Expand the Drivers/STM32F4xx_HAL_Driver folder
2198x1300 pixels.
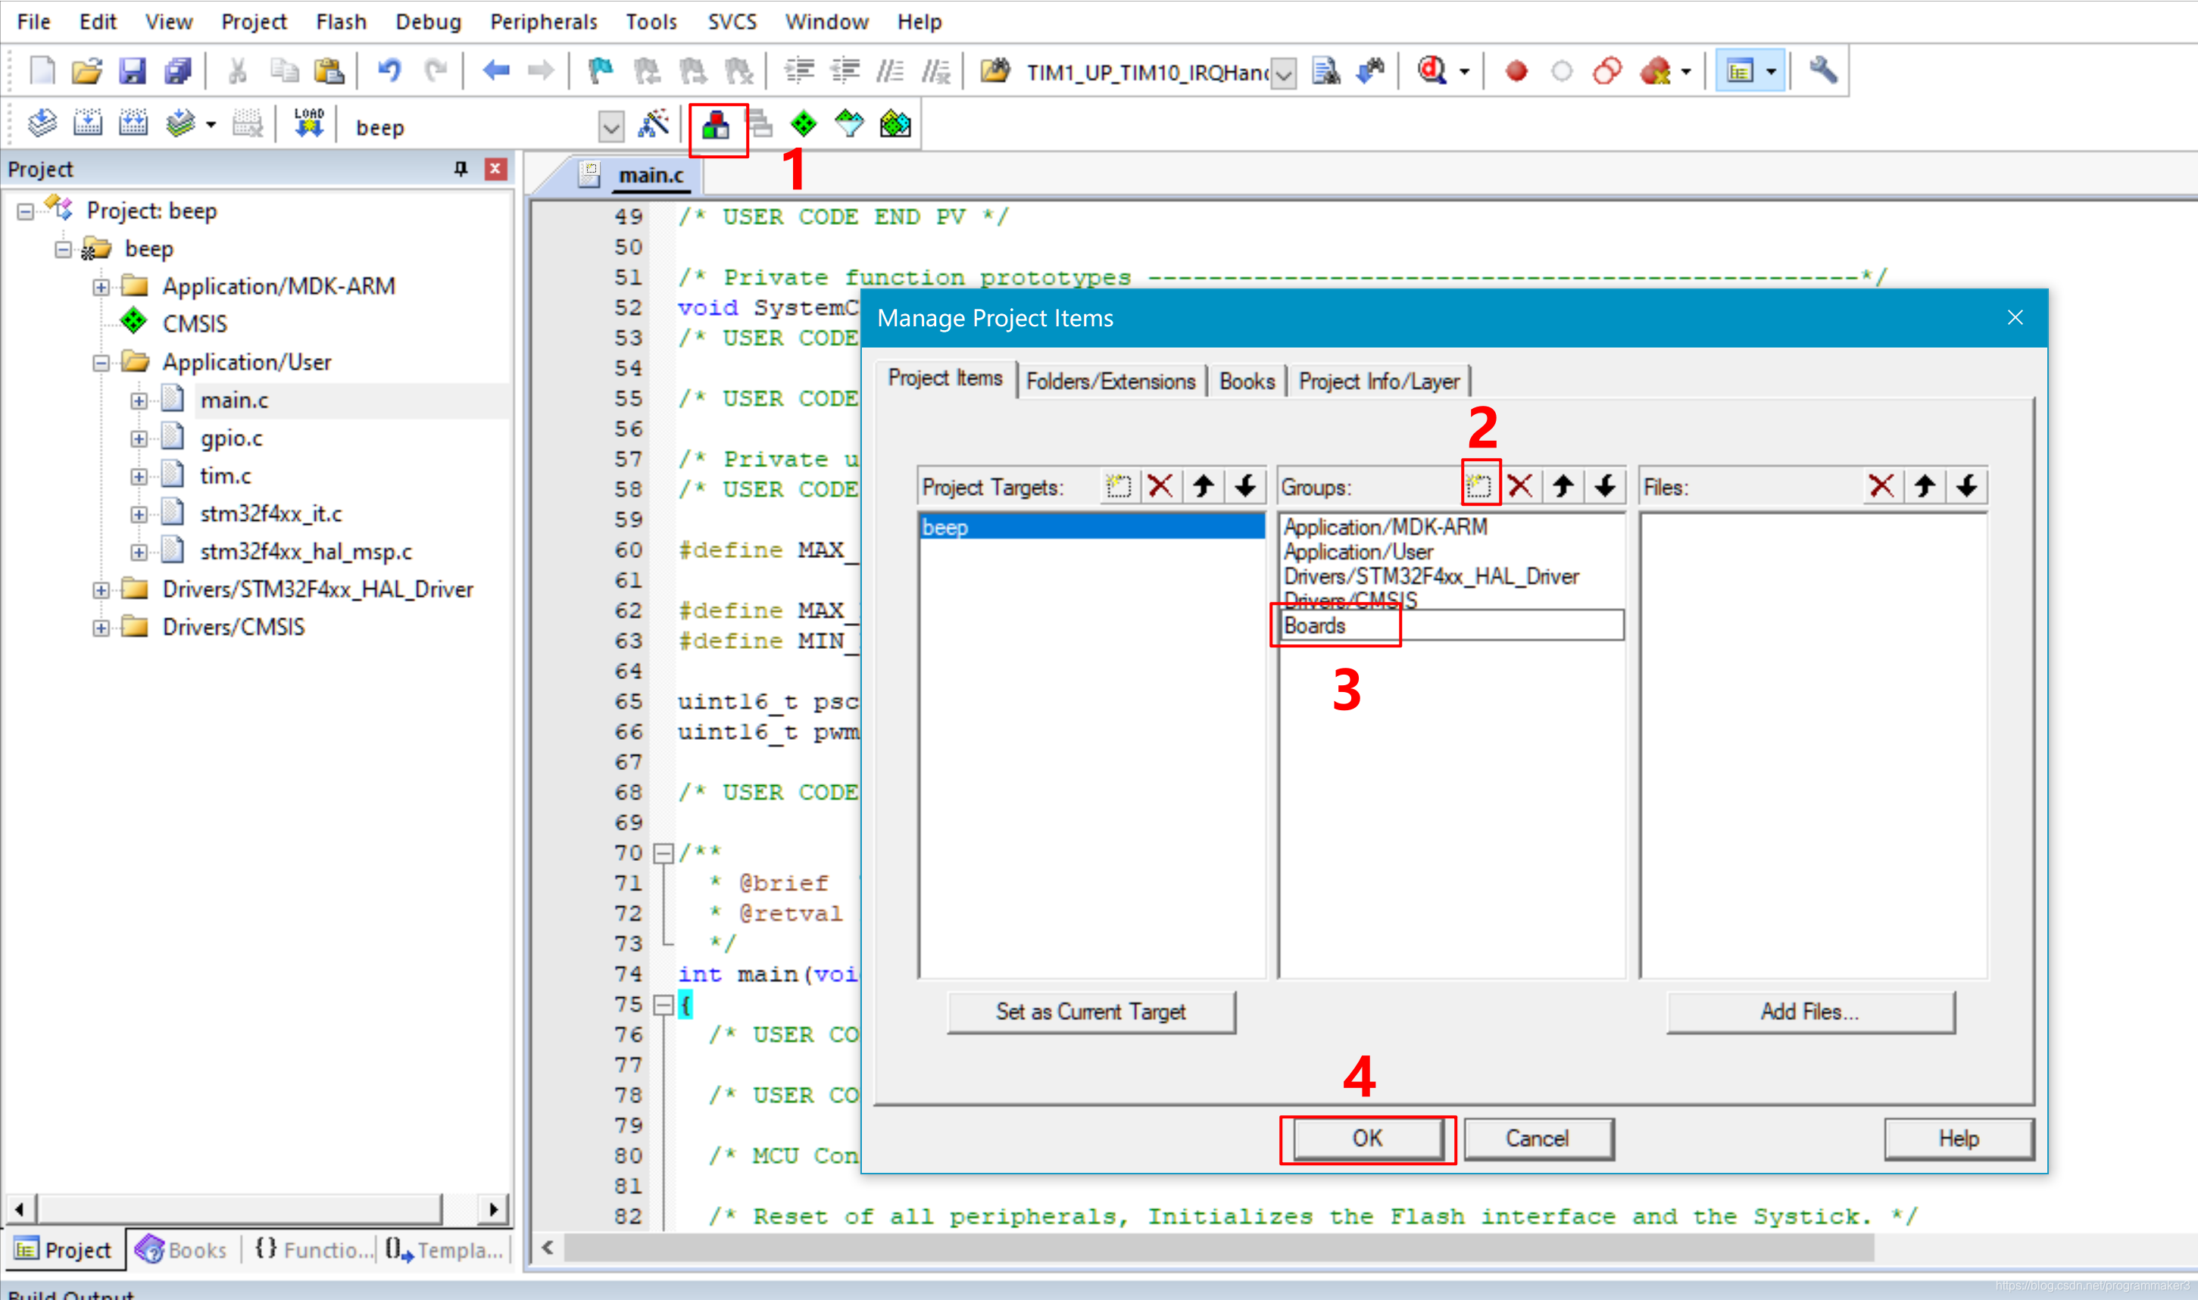coord(101,590)
